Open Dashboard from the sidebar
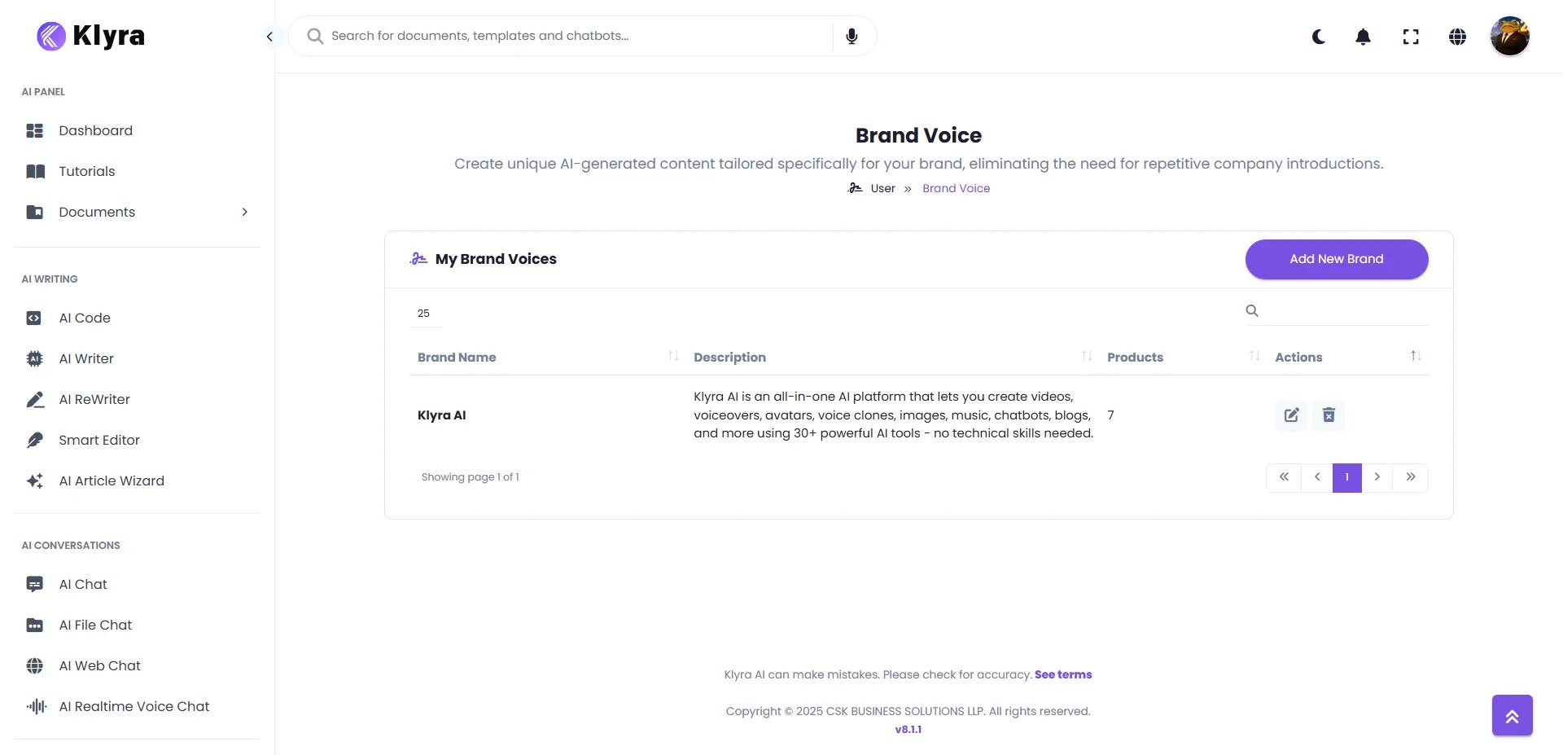This screenshot has height=755, width=1563. coord(96,130)
